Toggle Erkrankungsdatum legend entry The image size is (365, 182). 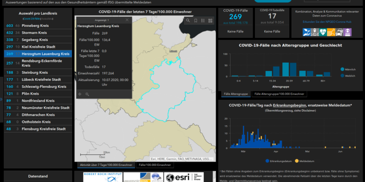tap(279, 161)
